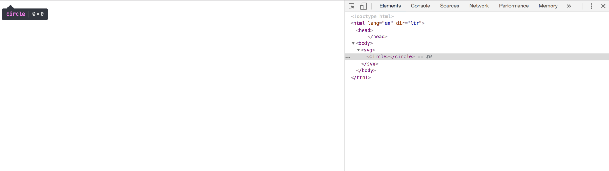Open the Sources tab
This screenshot has height=171, width=609.
449,6
